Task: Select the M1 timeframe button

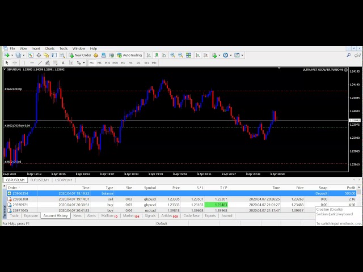Action: 92,62
